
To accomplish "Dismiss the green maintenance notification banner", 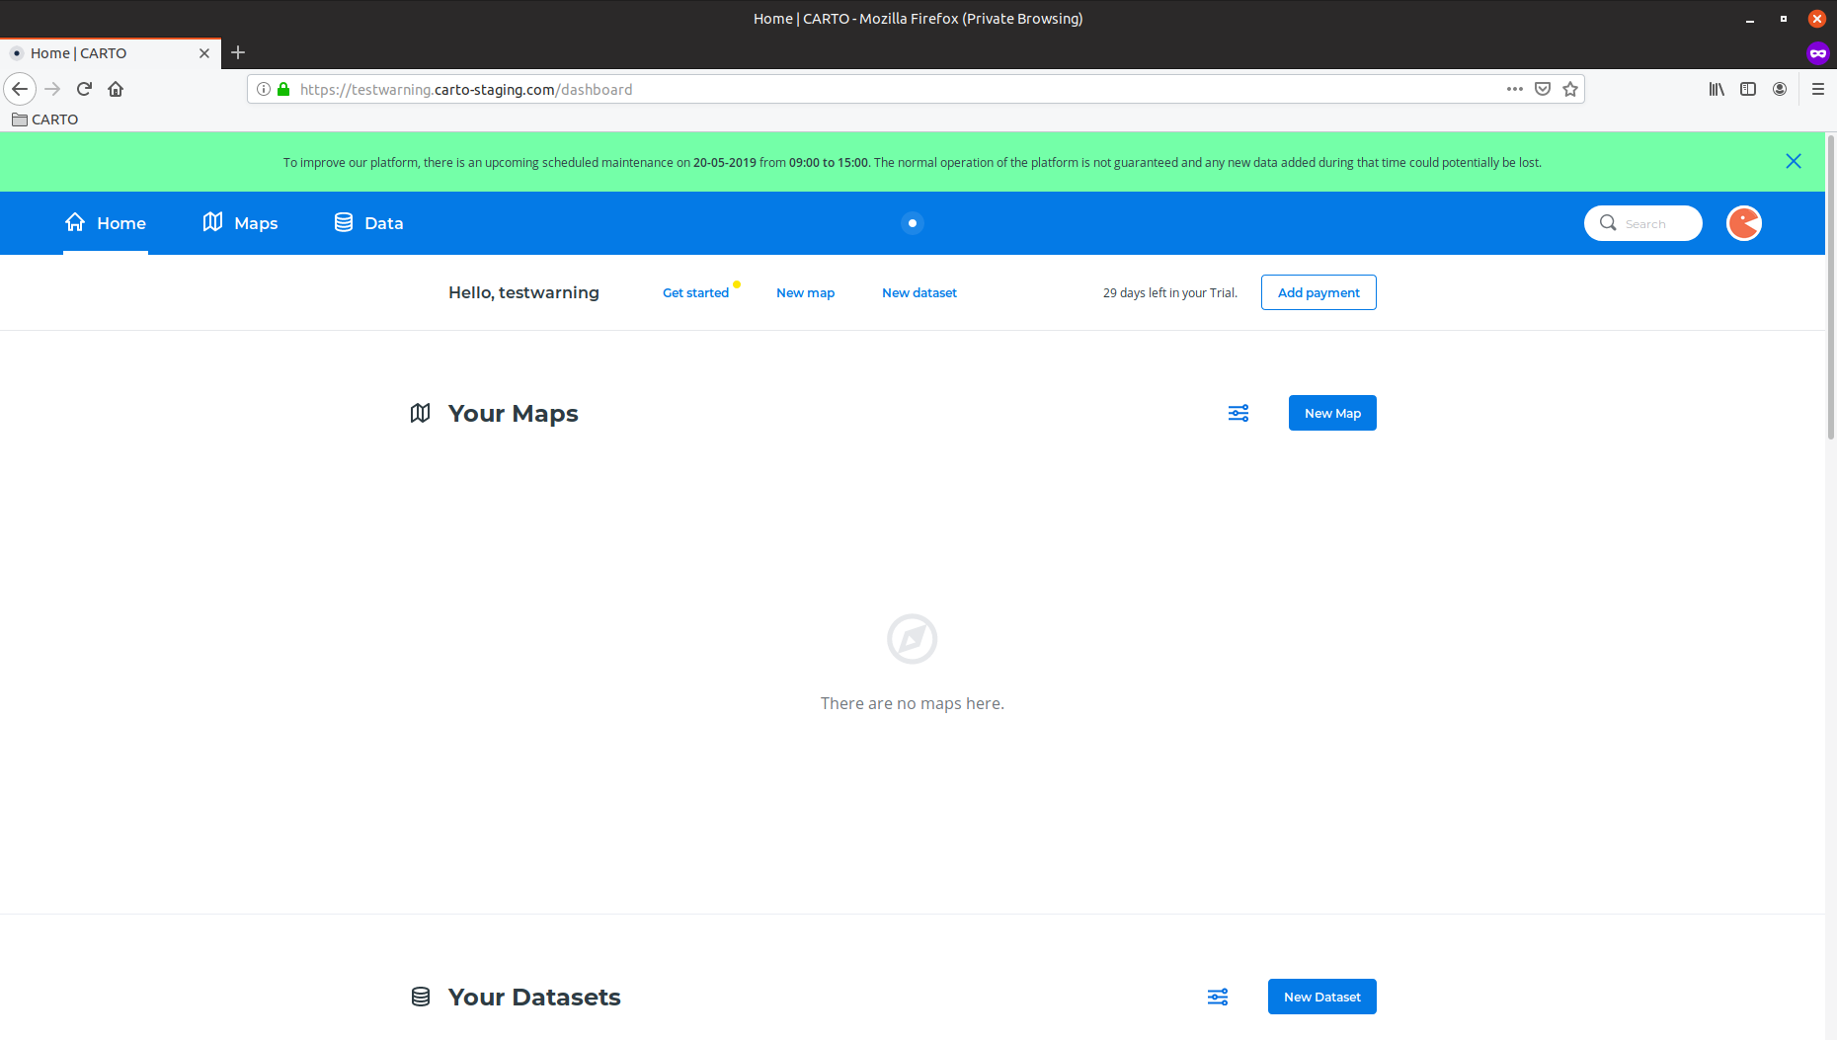I will (x=1794, y=161).
